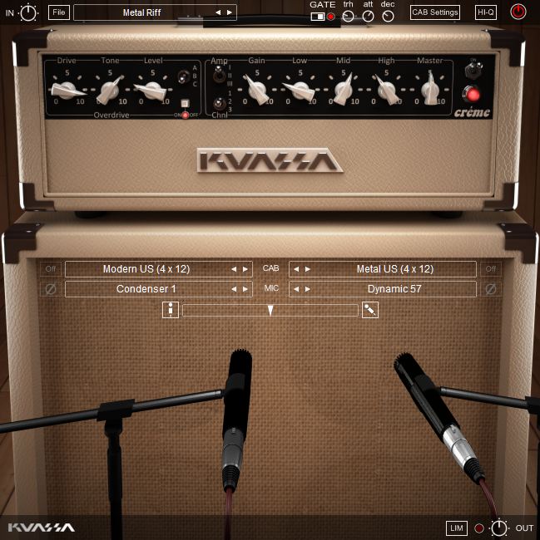Open the Metal Riff preset list
Image resolution: width=540 pixels, height=540 pixels.
coord(141,12)
